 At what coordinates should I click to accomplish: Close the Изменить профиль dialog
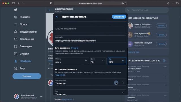click(x=57, y=17)
